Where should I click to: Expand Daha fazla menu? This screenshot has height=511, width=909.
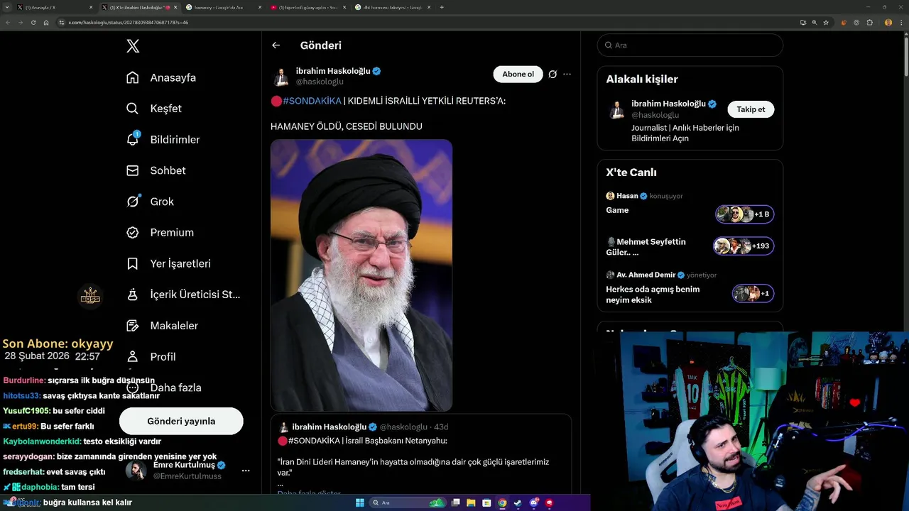(x=164, y=388)
